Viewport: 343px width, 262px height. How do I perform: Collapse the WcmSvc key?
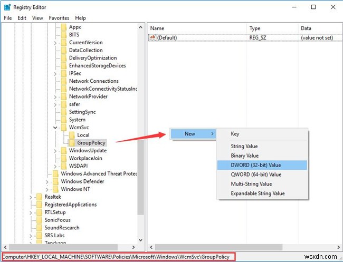[55, 128]
